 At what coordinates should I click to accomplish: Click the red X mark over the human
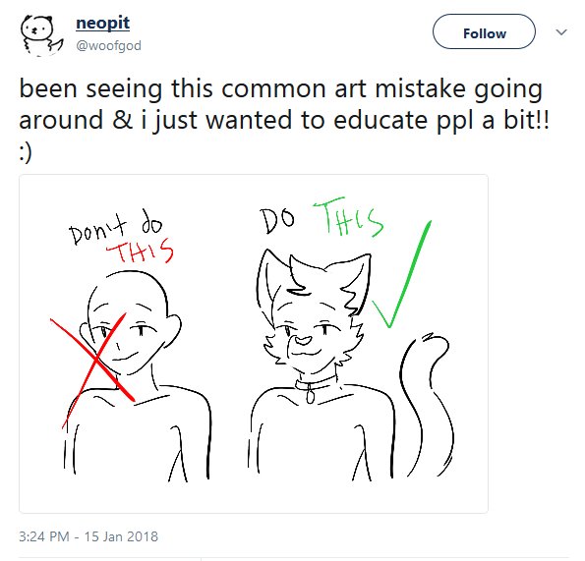(x=93, y=369)
